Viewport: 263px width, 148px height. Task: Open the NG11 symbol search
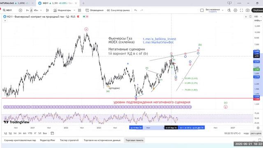coord(7,10)
